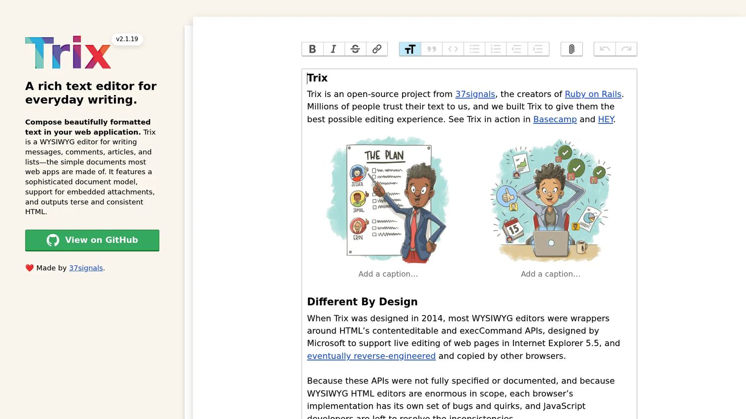Add a caption under the laptop illustration
This screenshot has width=746, height=419.
[550, 274]
